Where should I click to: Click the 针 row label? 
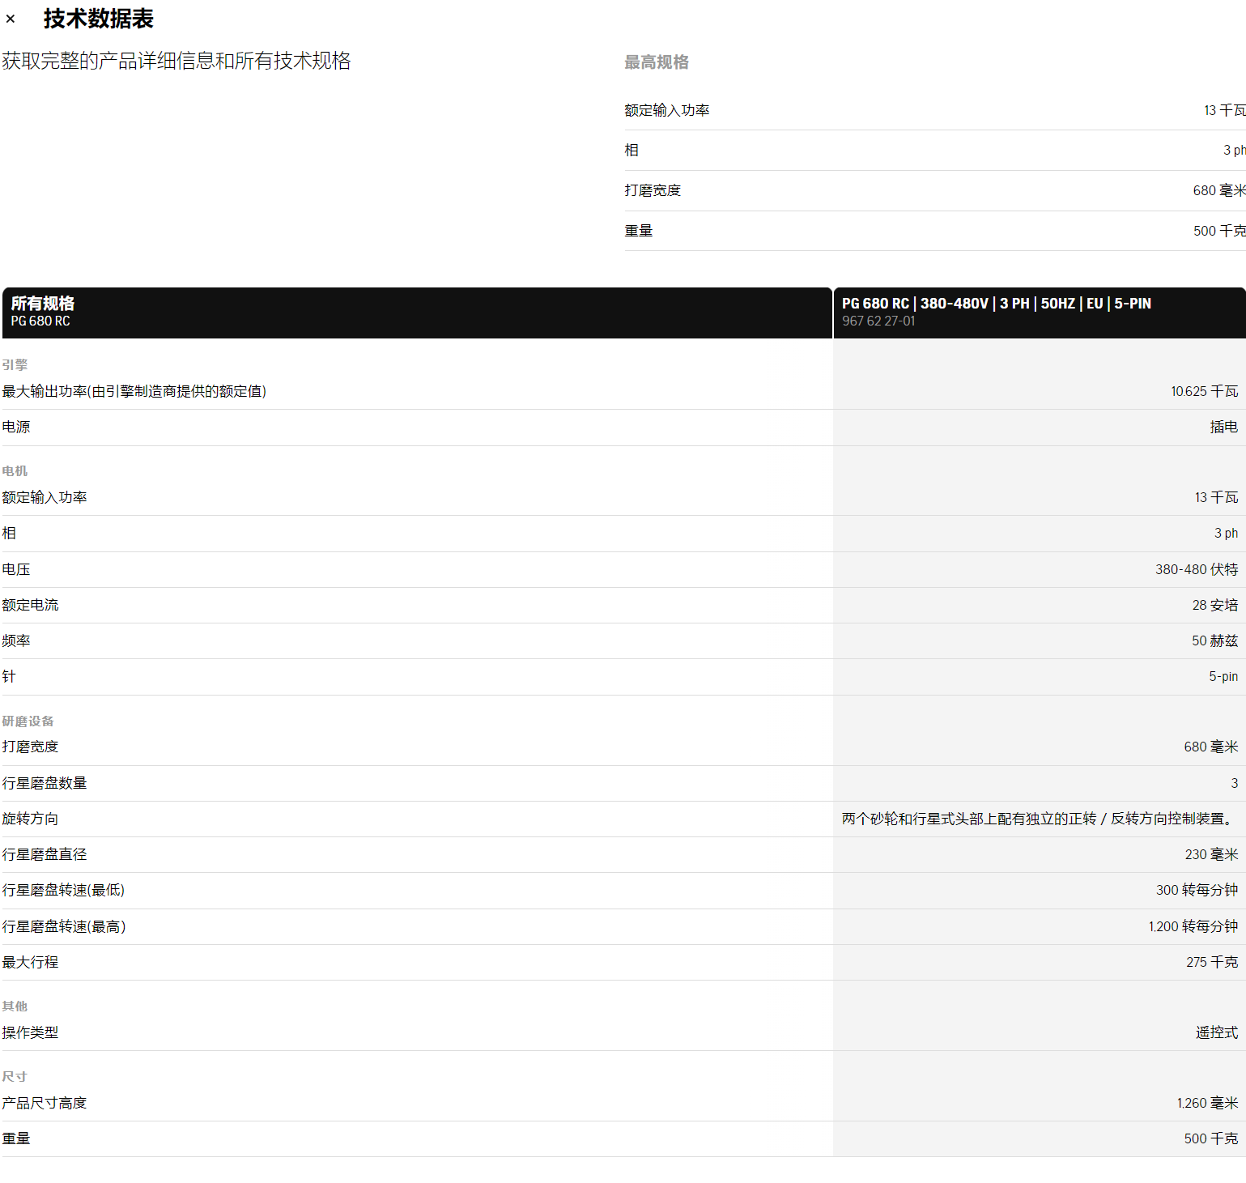[x=9, y=677]
